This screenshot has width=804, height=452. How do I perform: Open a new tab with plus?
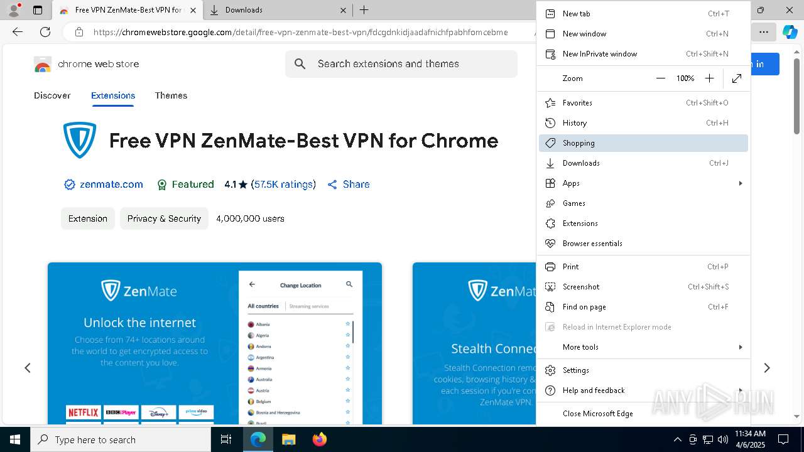pos(364,10)
